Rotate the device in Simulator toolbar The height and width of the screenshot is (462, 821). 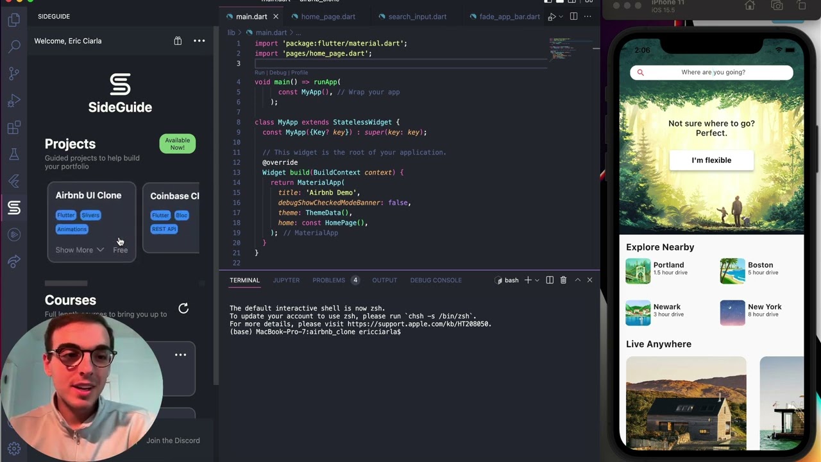click(x=802, y=6)
